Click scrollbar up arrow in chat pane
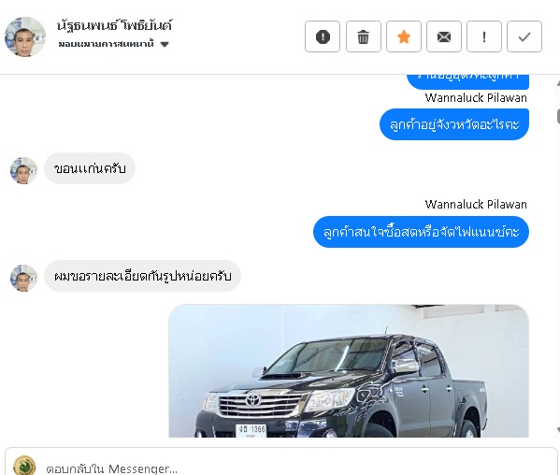560x475 pixels. [x=558, y=83]
